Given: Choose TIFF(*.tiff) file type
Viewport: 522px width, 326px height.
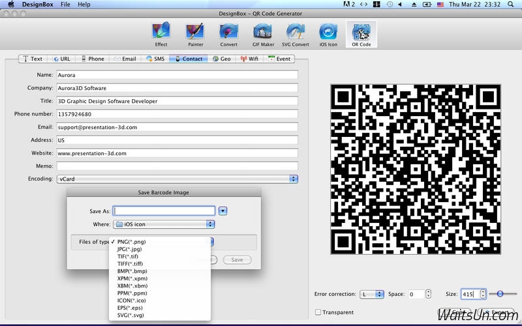Looking at the screenshot, I should click(x=160, y=264).
